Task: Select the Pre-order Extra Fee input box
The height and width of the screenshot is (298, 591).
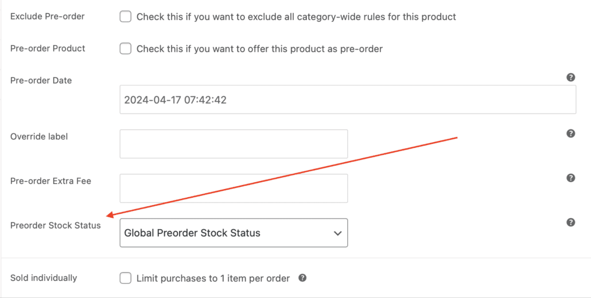Action: coord(234,189)
